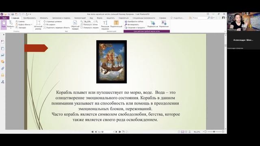Click the ship card image
This screenshot has height=146, width=260.
click(x=112, y=62)
